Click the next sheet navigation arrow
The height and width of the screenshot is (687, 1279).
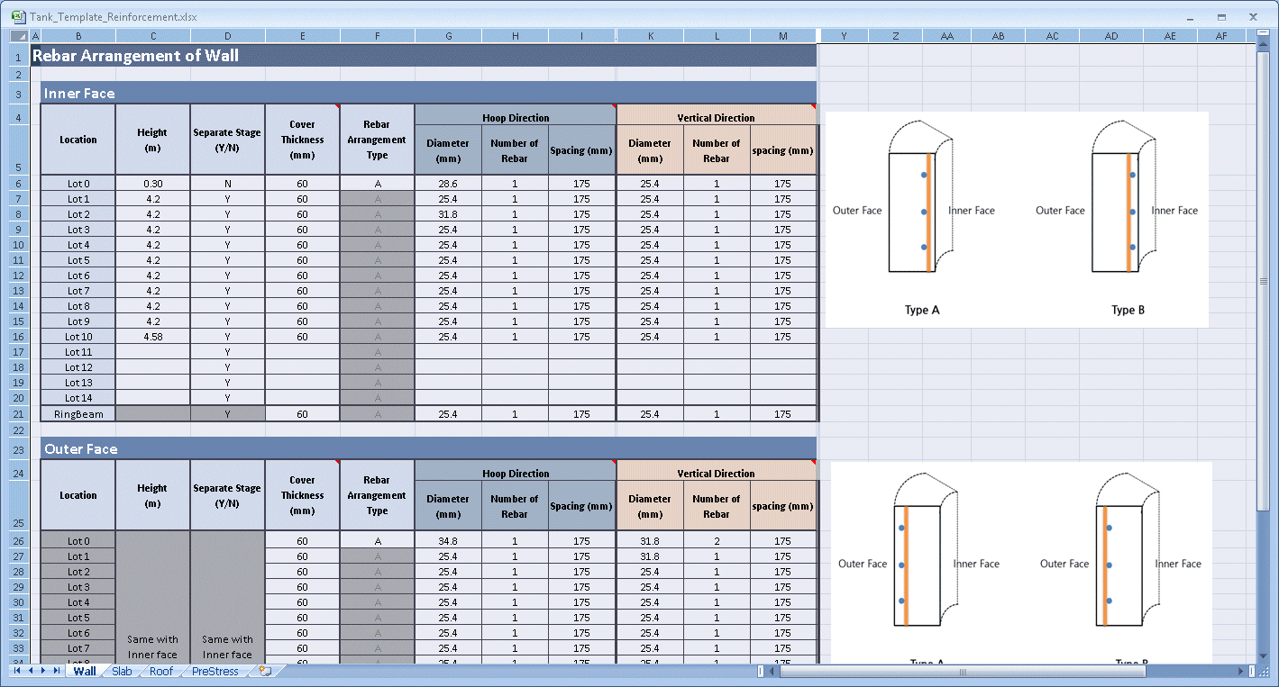(43, 671)
